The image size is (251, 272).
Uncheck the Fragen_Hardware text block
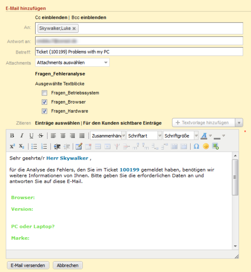coord(44,111)
